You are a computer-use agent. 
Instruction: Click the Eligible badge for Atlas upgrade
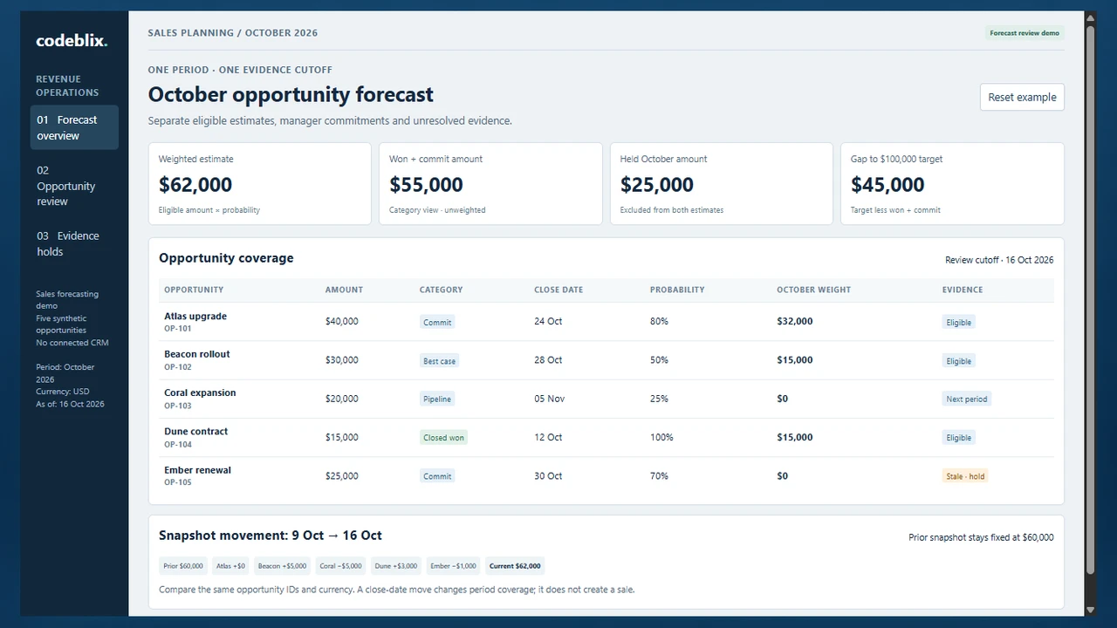[x=959, y=322]
